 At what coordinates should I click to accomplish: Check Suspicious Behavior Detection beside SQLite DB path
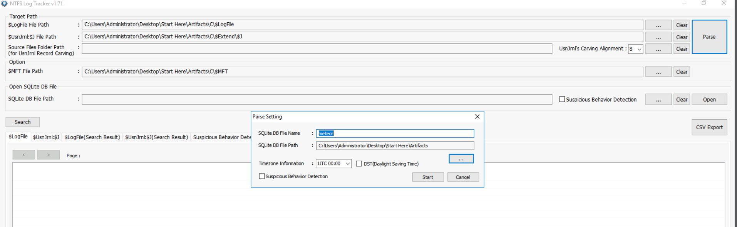562,99
